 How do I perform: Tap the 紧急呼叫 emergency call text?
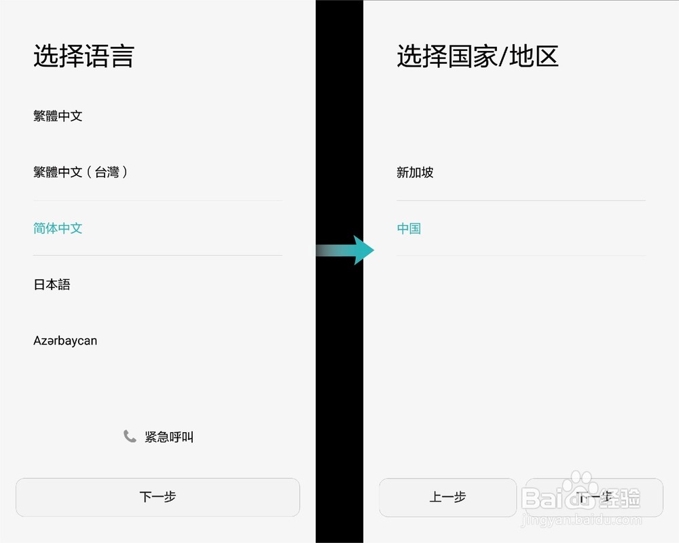169,437
